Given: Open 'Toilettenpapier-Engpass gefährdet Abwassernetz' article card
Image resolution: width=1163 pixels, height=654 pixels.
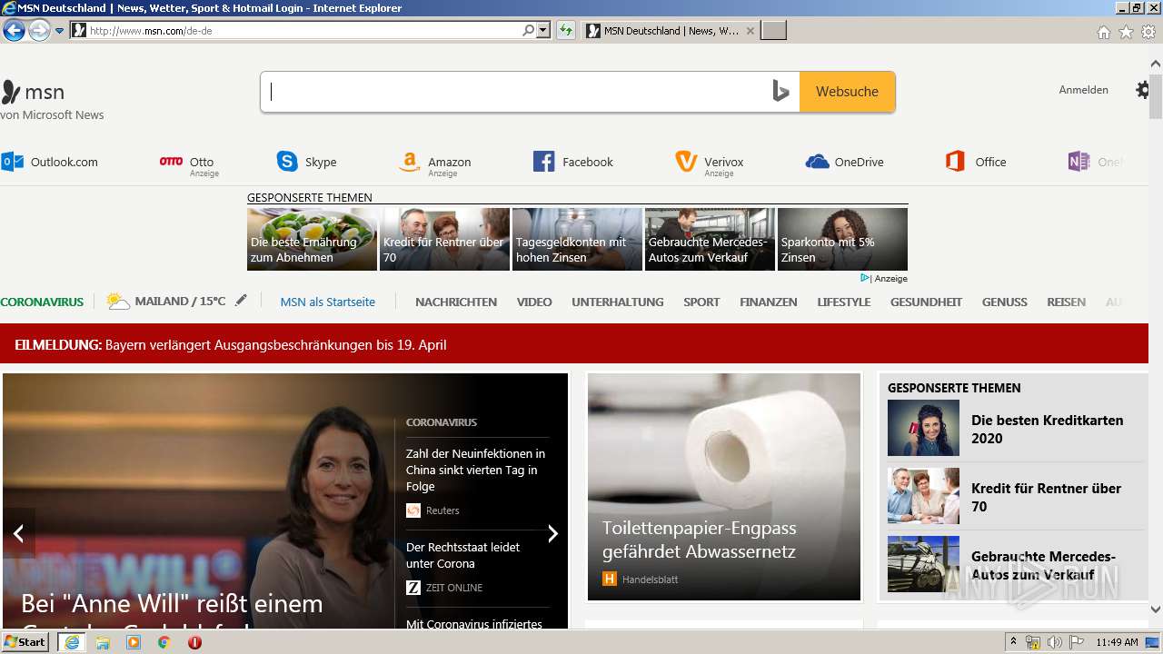Looking at the screenshot, I should 724,487.
